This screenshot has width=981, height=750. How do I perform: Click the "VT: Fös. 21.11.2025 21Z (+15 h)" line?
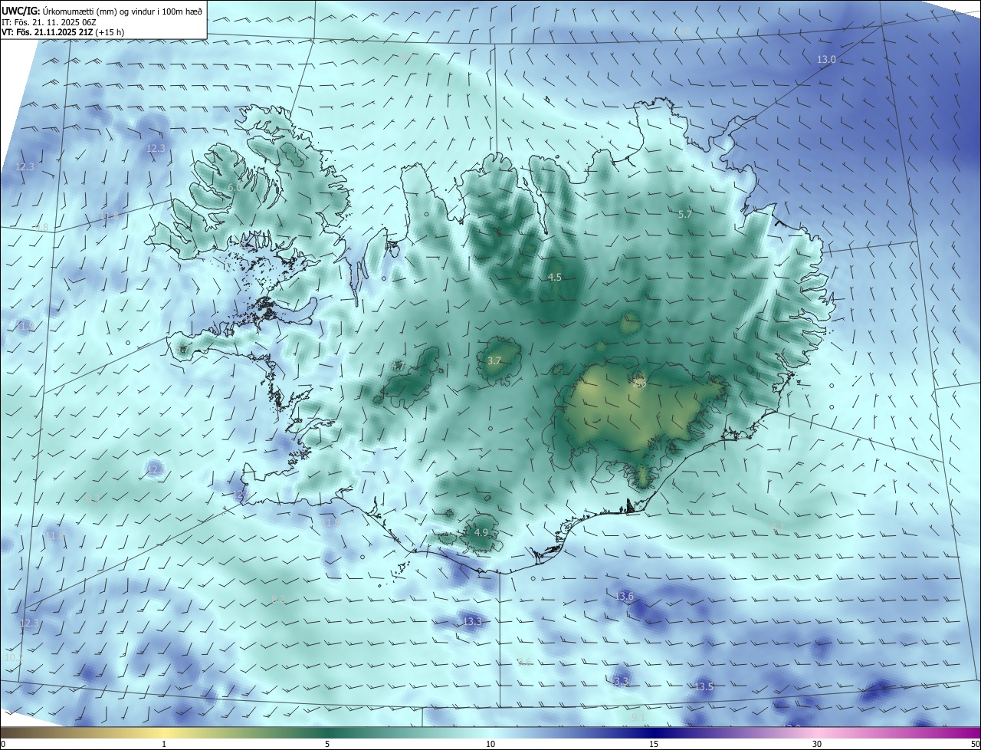pyautogui.click(x=63, y=32)
